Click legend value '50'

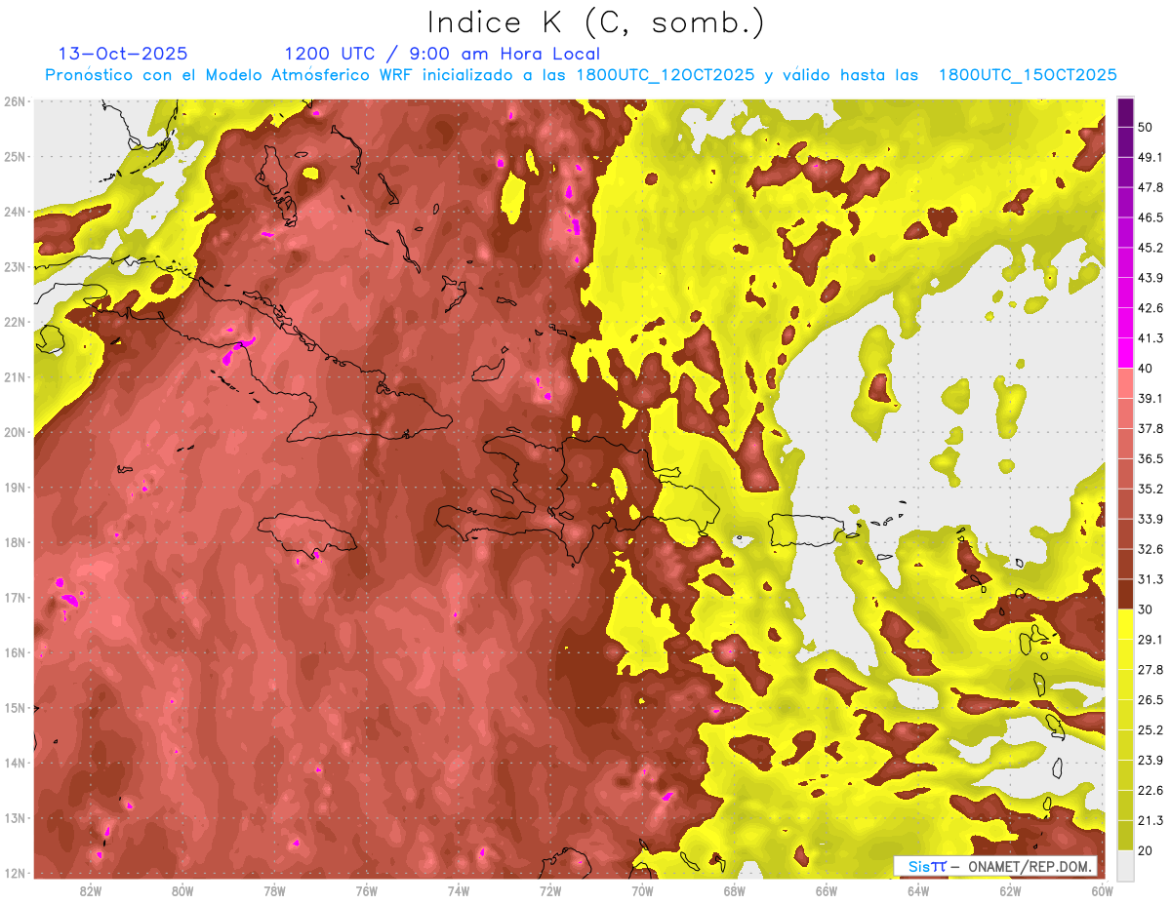coord(1146,127)
